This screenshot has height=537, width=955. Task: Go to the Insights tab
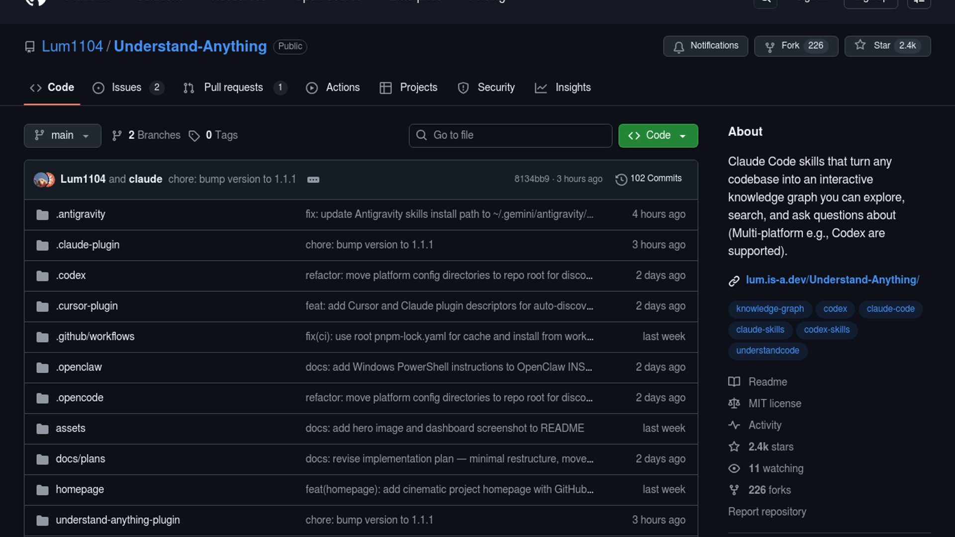(573, 88)
